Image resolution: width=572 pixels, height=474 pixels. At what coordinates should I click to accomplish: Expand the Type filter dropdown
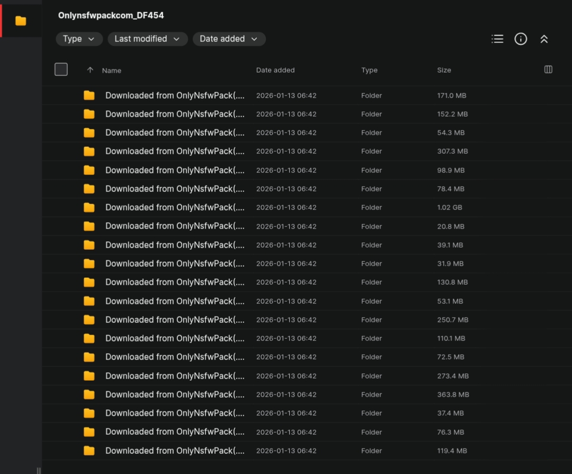coord(79,39)
